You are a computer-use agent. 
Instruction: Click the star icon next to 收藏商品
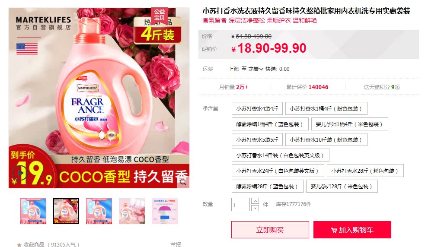(x=19, y=245)
